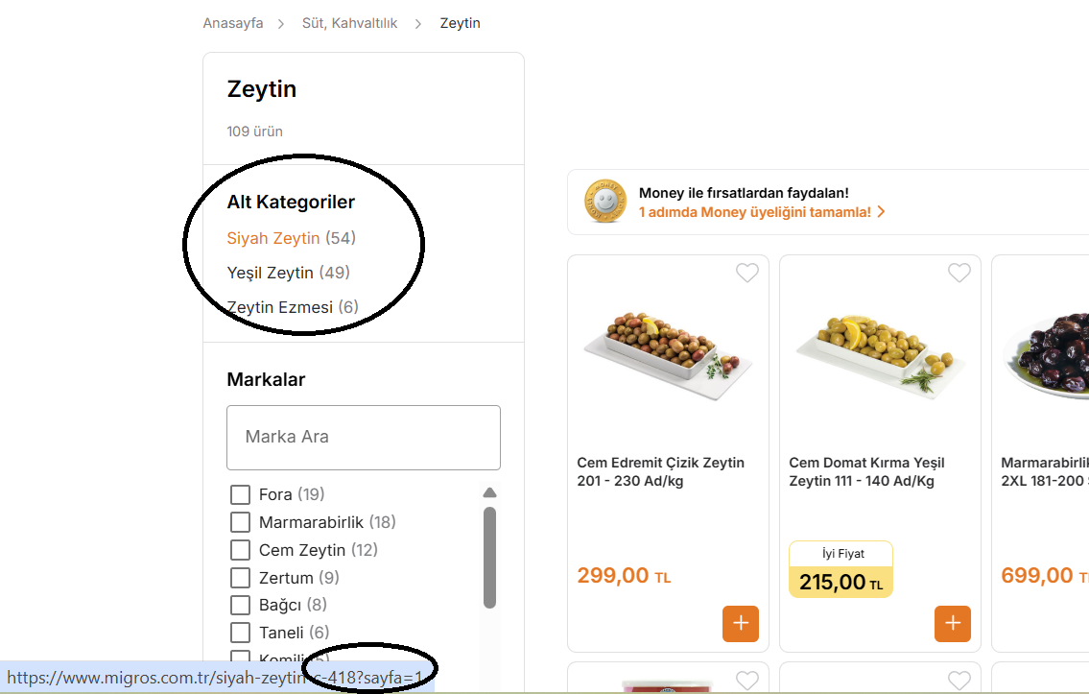Select the Bağcı brand checkbox
The image size is (1089, 694).
coord(240,605)
